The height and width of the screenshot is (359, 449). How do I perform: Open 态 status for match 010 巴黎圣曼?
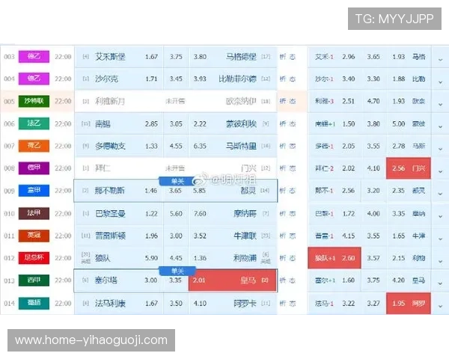(292, 214)
